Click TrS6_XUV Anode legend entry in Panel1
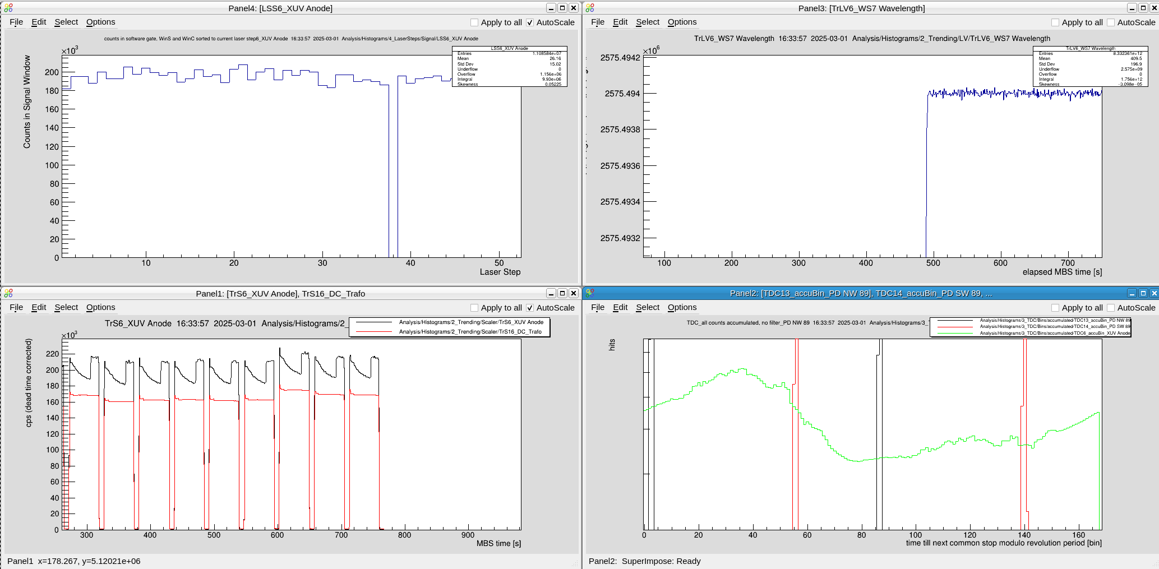The height and width of the screenshot is (569, 1159). pos(449,322)
